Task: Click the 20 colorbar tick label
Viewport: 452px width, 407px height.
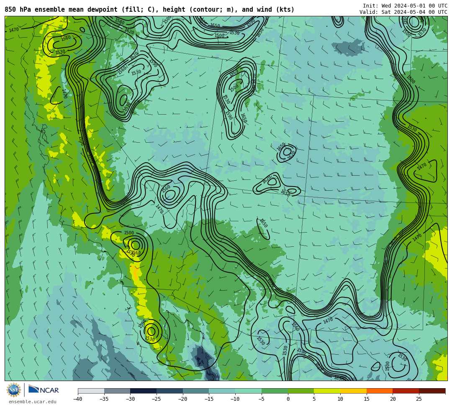Action: 393,399
